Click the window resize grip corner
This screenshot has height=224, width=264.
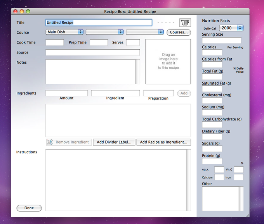pos(248,215)
